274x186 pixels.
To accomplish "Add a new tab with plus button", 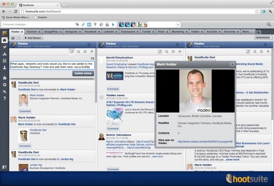I will click(259, 32).
